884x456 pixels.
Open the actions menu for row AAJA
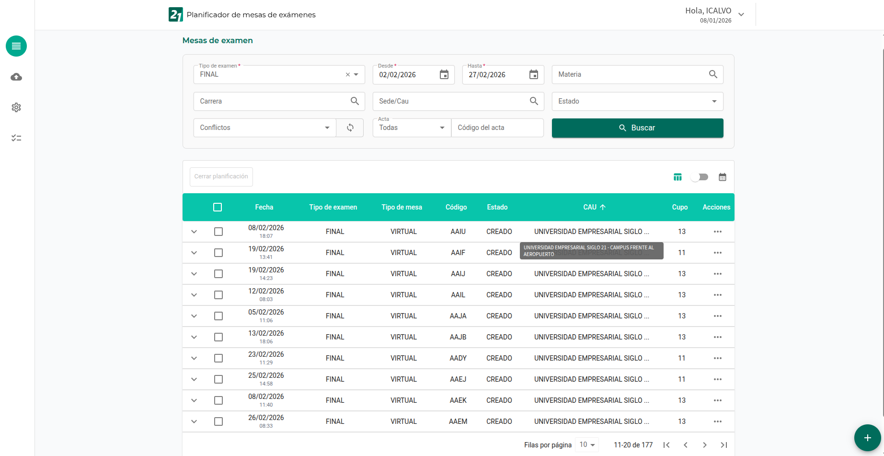pyautogui.click(x=717, y=316)
